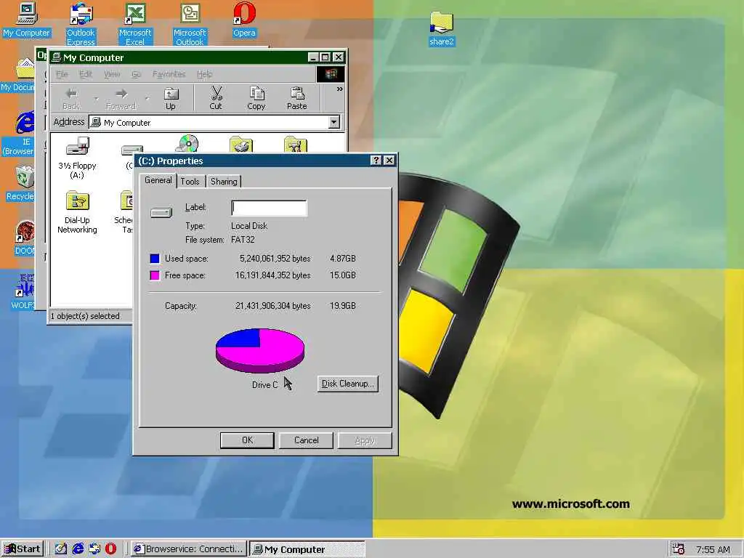Click the Back toolbar button
This screenshot has width=744, height=558.
[x=71, y=99]
